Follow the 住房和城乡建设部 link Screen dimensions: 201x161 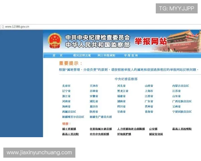click(x=101, y=129)
